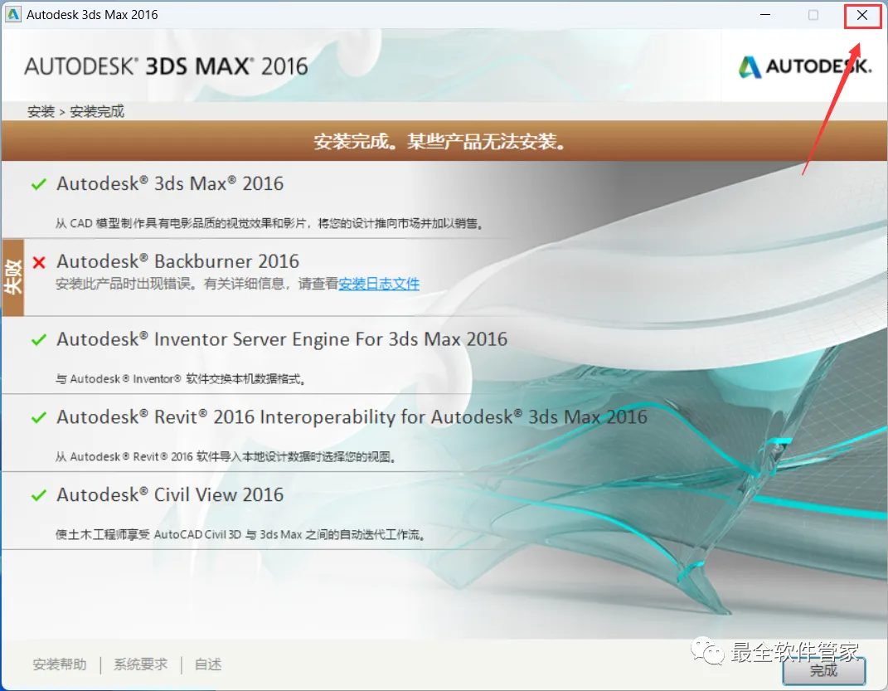
Task: Click the 从 CAD 模型制作 description line
Action: click(x=269, y=223)
